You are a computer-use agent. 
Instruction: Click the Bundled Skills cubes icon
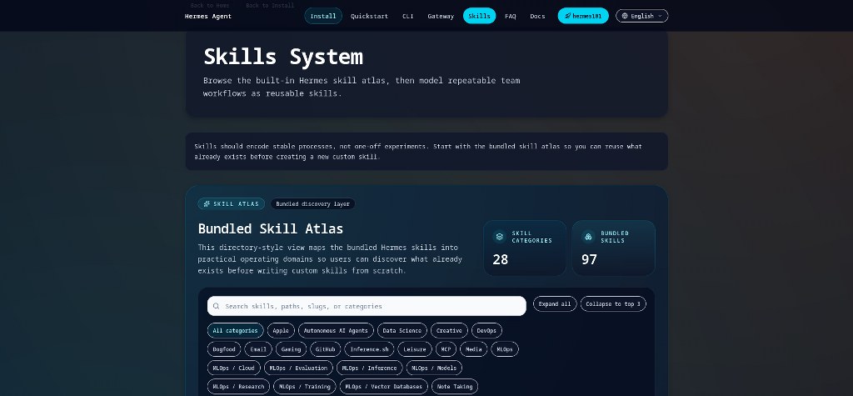coord(588,237)
